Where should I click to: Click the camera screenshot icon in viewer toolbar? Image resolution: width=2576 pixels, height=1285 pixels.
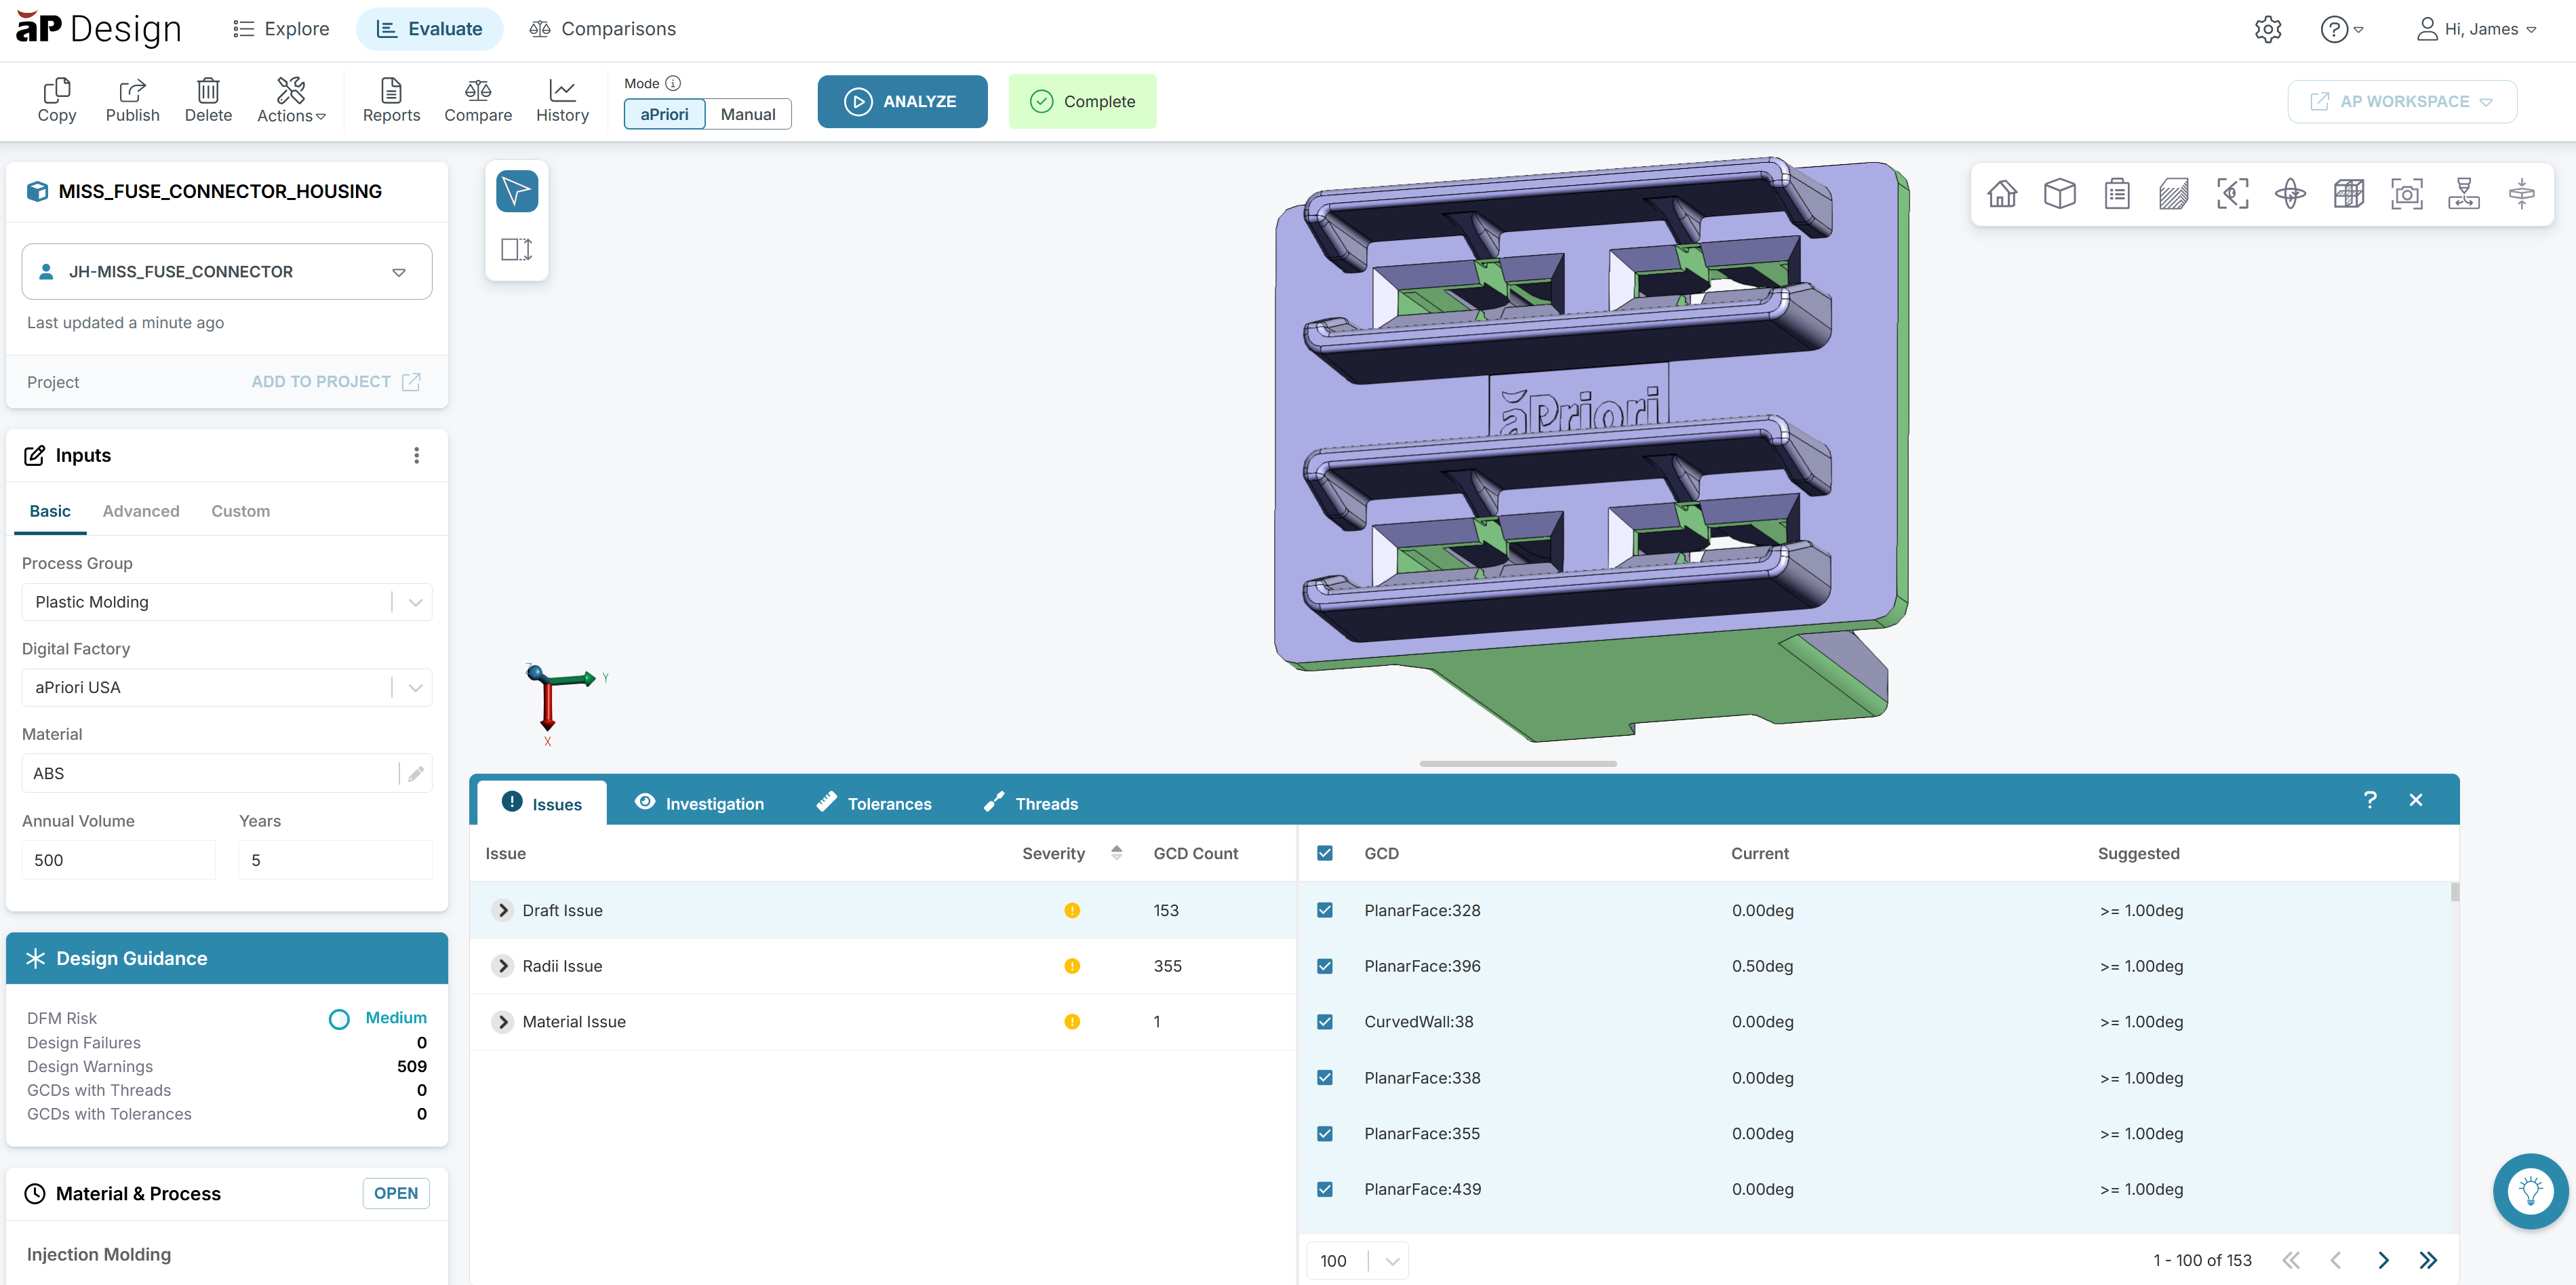pyautogui.click(x=2406, y=194)
